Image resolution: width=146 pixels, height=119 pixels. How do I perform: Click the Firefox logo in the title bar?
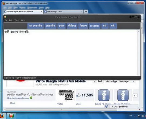4,4
